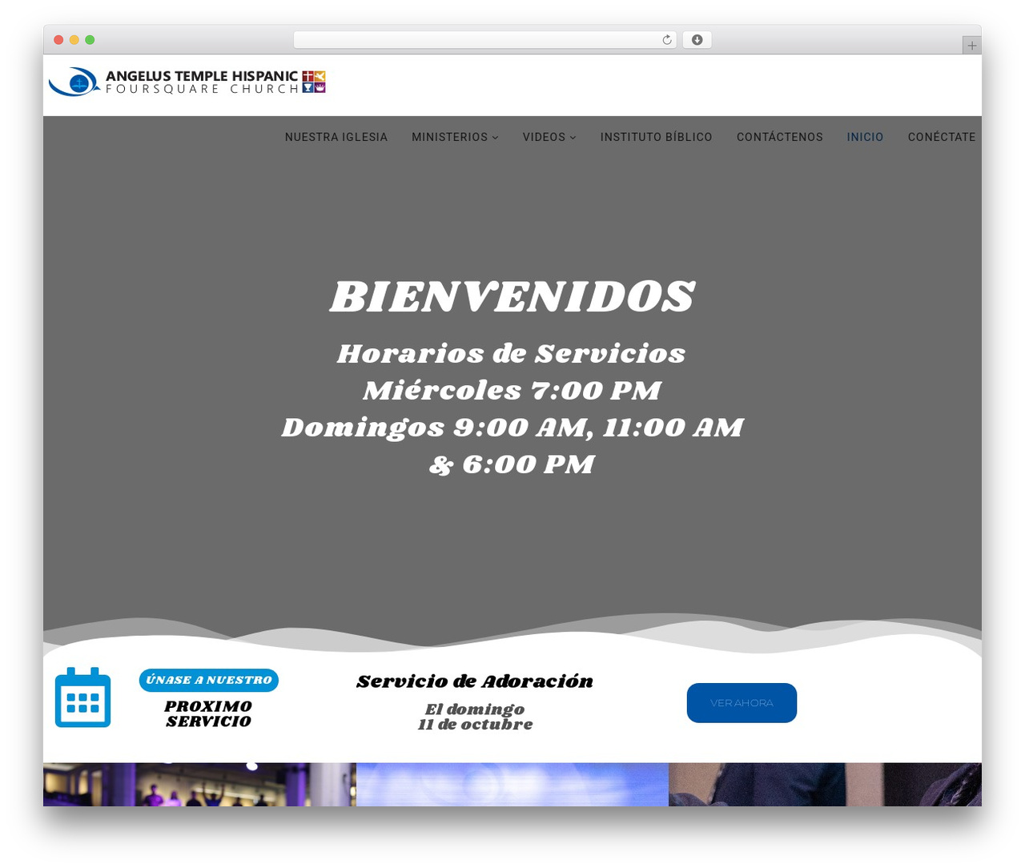This screenshot has height=868, width=1025.
Task: Expand the Videos dropdown menu
Action: pyautogui.click(x=549, y=137)
